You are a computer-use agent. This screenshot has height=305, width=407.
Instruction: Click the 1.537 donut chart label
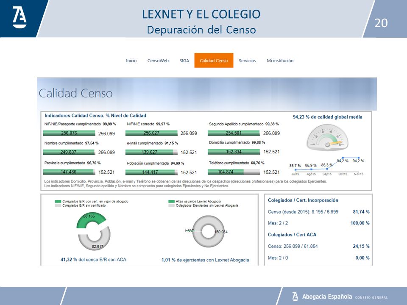click(x=189, y=231)
